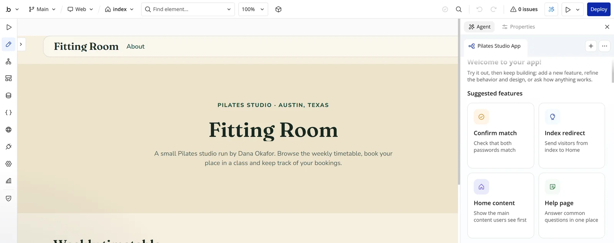Open the 0 issues checker
The width and height of the screenshot is (614, 243).
(524, 9)
